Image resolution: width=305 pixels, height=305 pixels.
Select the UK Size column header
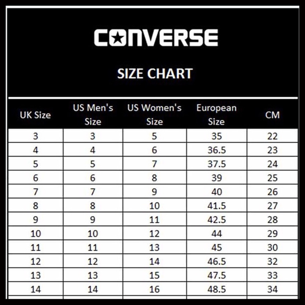point(35,115)
